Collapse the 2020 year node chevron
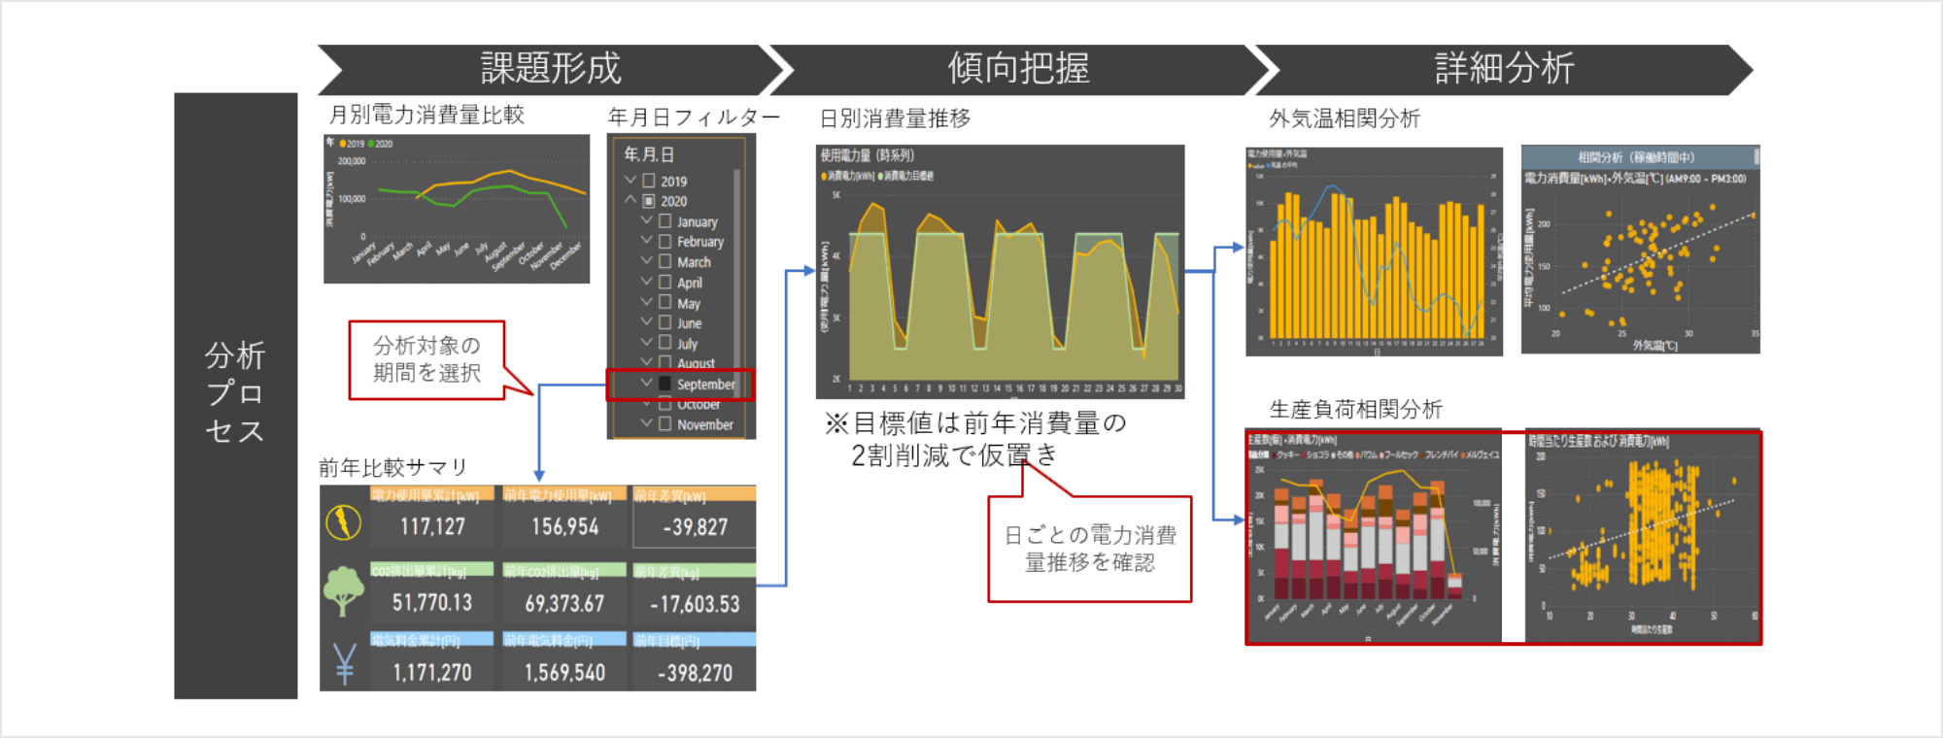The width and height of the screenshot is (1943, 738). coord(631,200)
